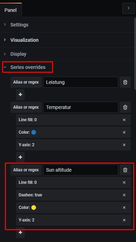Switch to the Panel tab

point(11,10)
